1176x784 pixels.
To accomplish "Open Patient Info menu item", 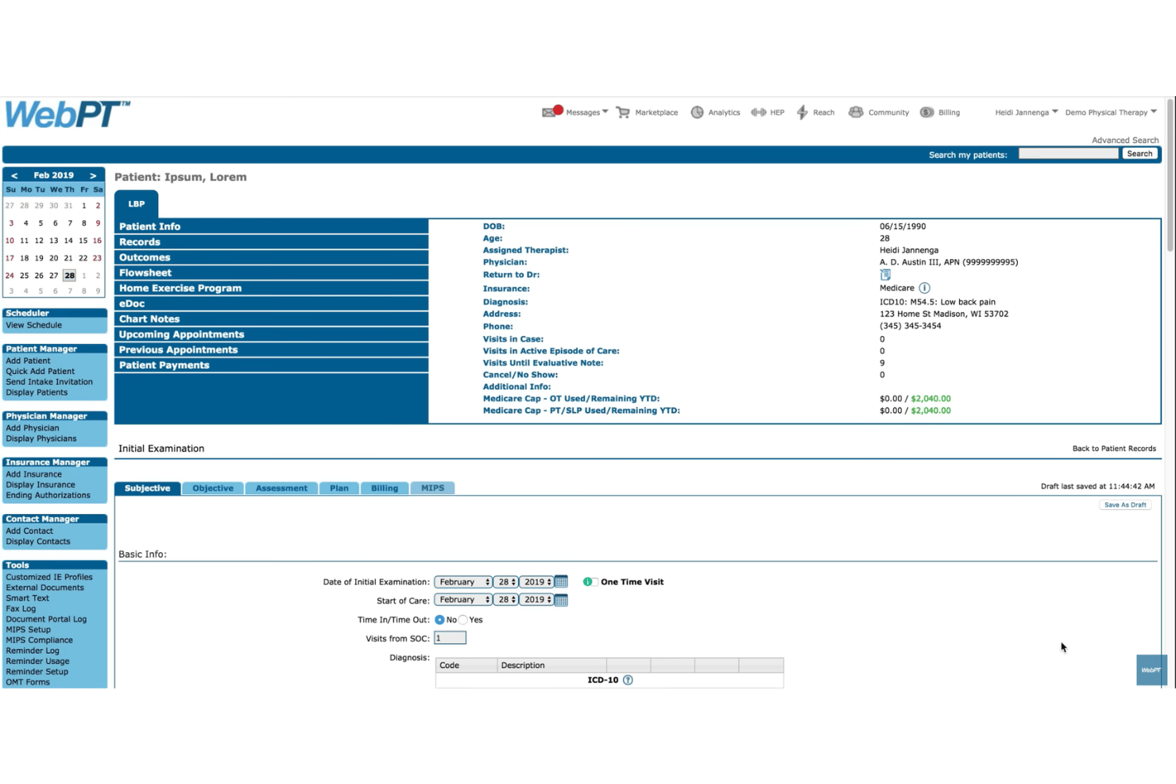I will click(272, 226).
